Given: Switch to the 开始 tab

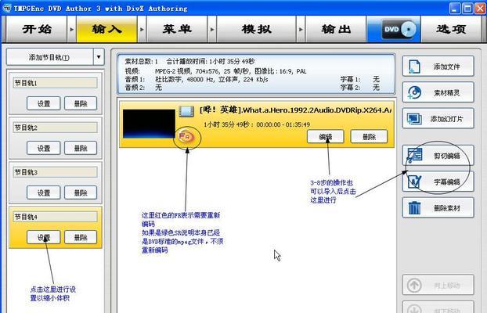Looking at the screenshot, I should pyautogui.click(x=37, y=29).
